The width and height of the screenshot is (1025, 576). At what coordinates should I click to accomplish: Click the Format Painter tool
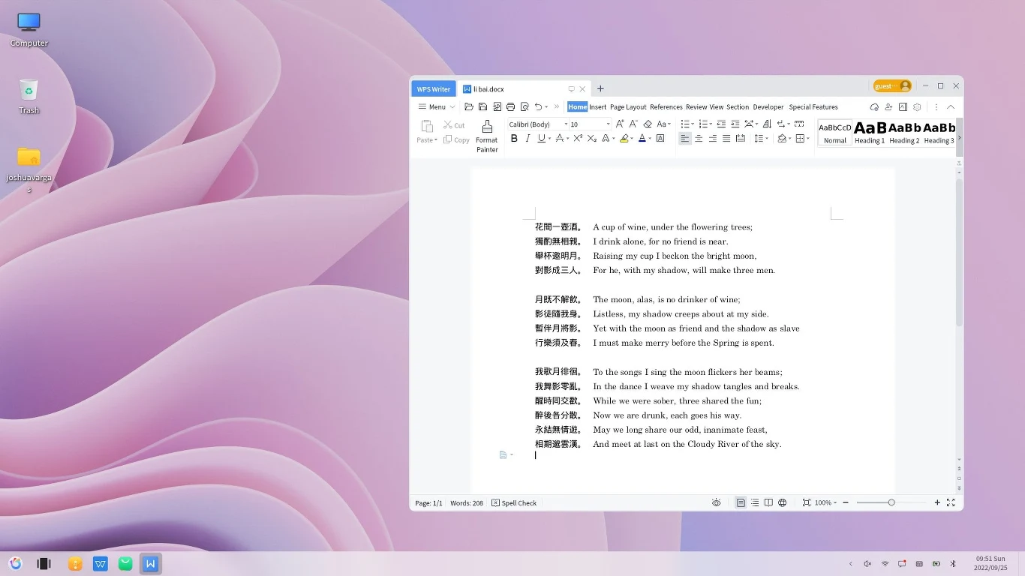point(487,136)
